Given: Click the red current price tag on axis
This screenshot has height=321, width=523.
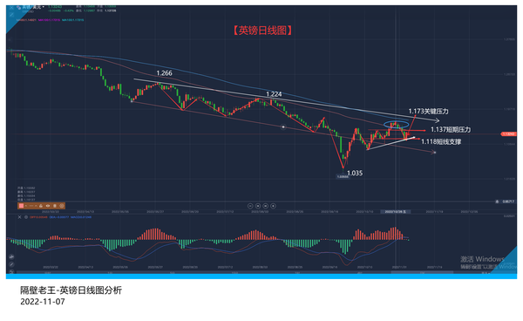Looking at the screenshot, I should pos(508,133).
